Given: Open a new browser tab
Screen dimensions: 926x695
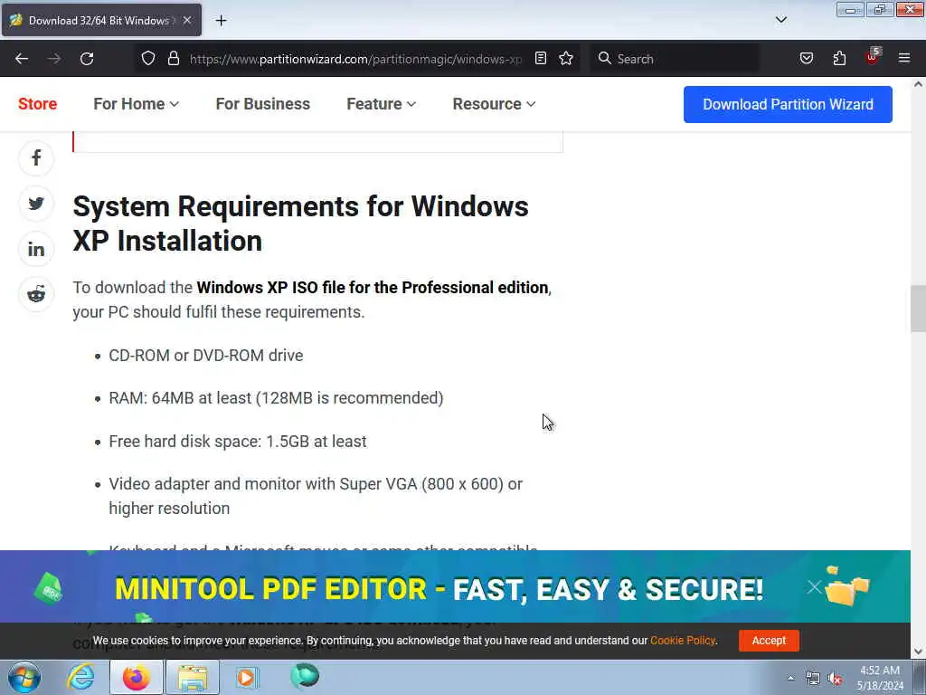Looking at the screenshot, I should 221,21.
